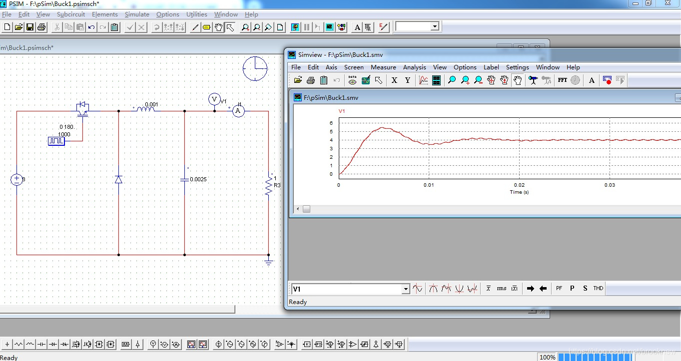Select the V1 voltage probe in schematic
Screen dimensions: 681x361
(214, 100)
